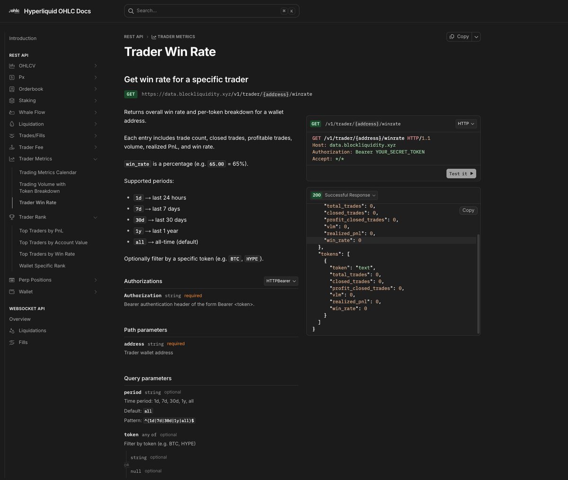
Task: Open the HTTPBearer authorization dropdown
Action: 281,281
